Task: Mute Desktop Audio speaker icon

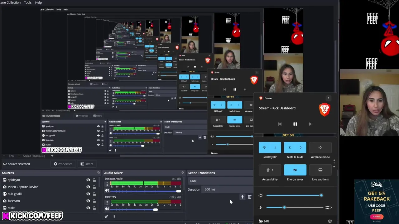Action: tap(107, 190)
